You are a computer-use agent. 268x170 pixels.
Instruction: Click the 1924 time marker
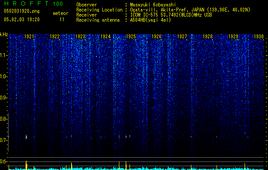click(x=106, y=36)
